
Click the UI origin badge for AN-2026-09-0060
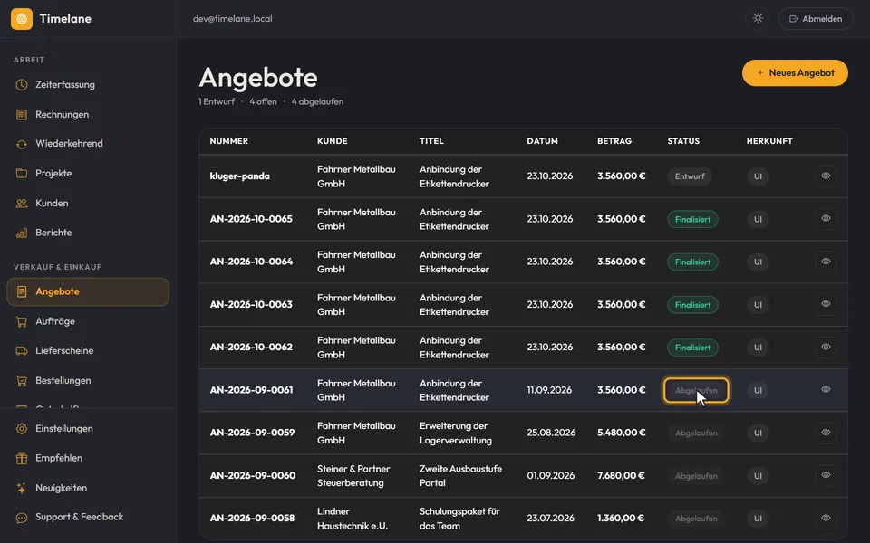click(x=758, y=476)
